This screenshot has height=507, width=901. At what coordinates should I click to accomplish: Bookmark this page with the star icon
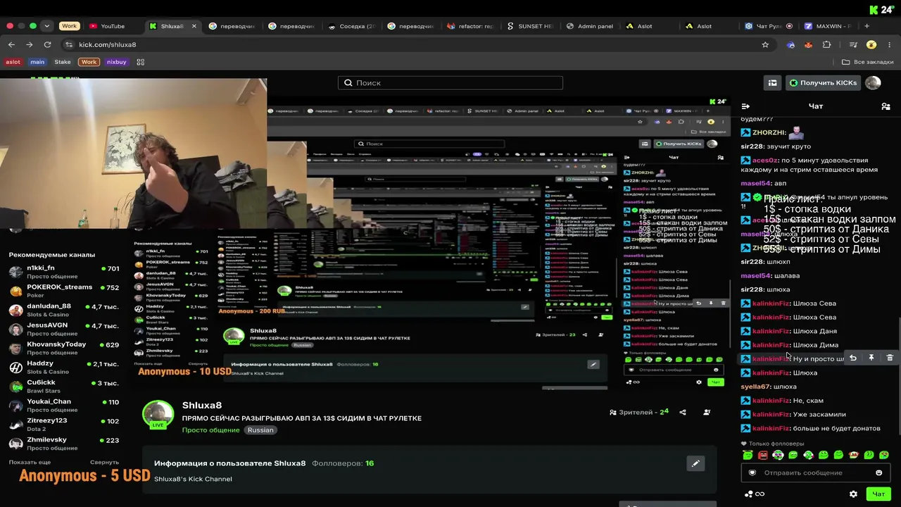click(x=765, y=44)
